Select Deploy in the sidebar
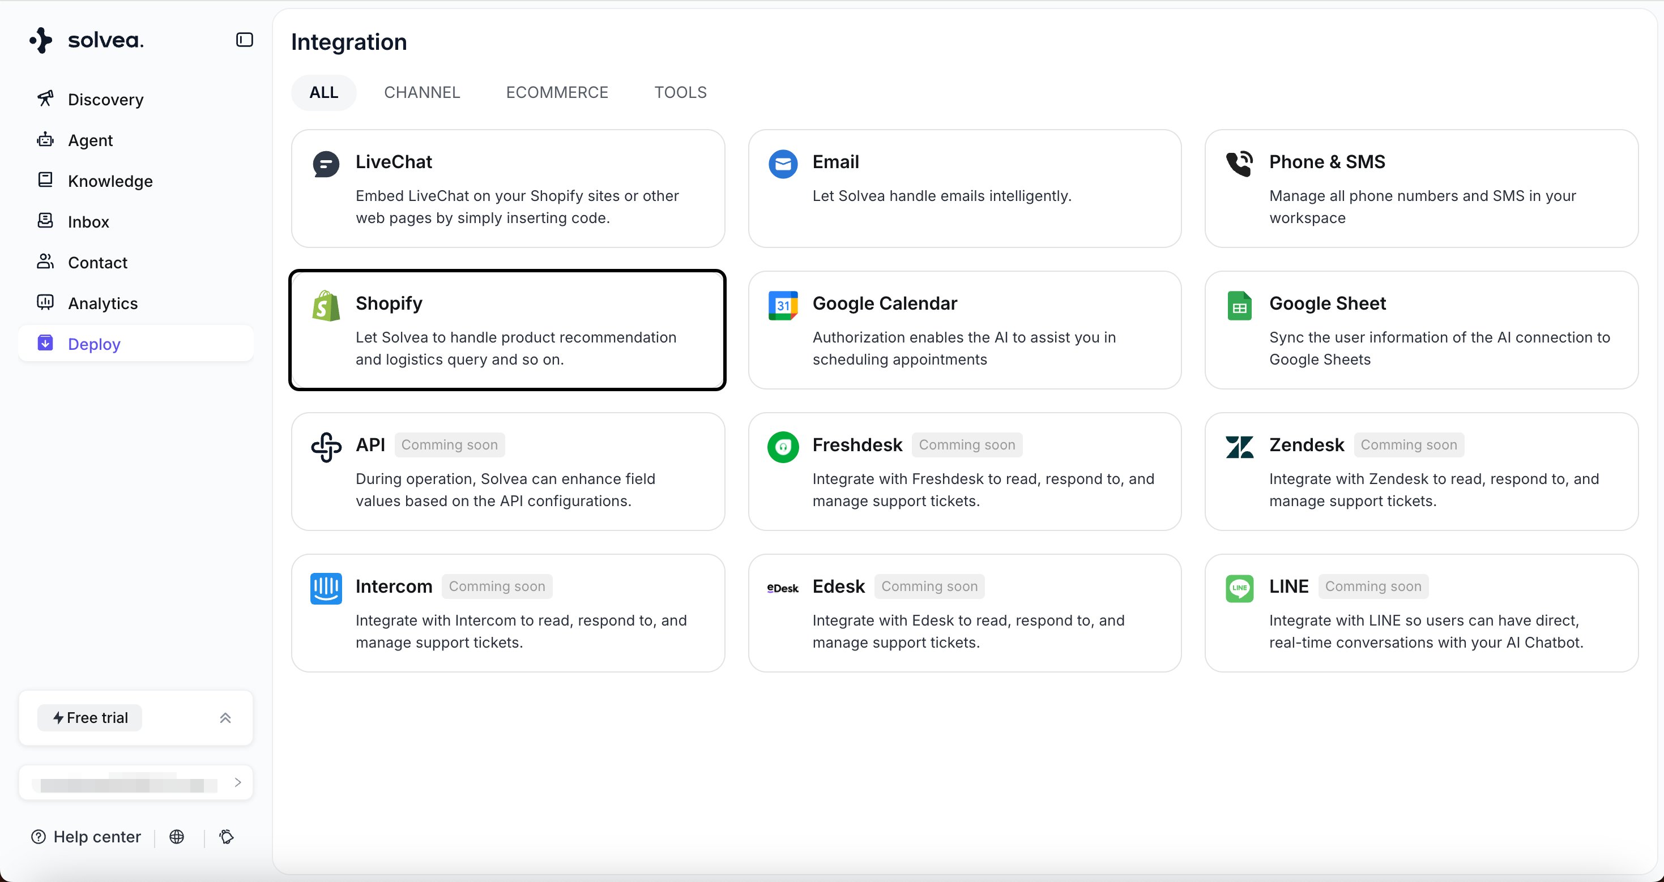The height and width of the screenshot is (882, 1664). pyautogui.click(x=136, y=343)
